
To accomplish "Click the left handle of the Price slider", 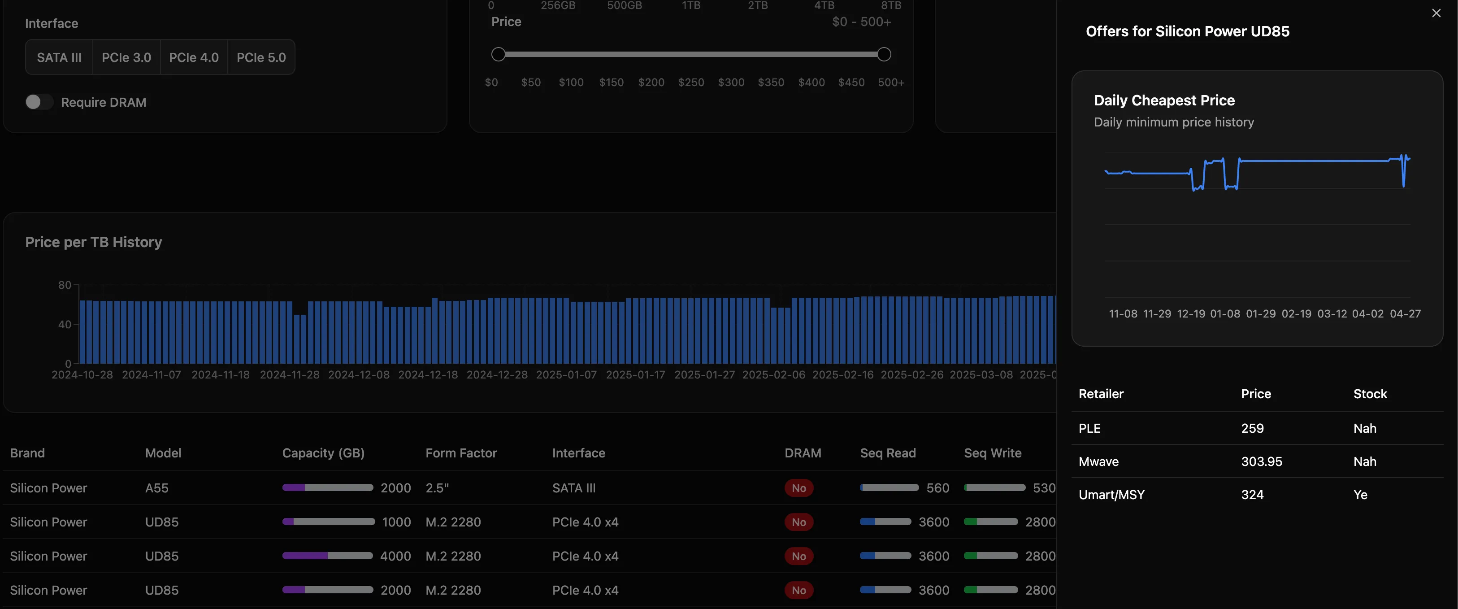I will point(498,54).
